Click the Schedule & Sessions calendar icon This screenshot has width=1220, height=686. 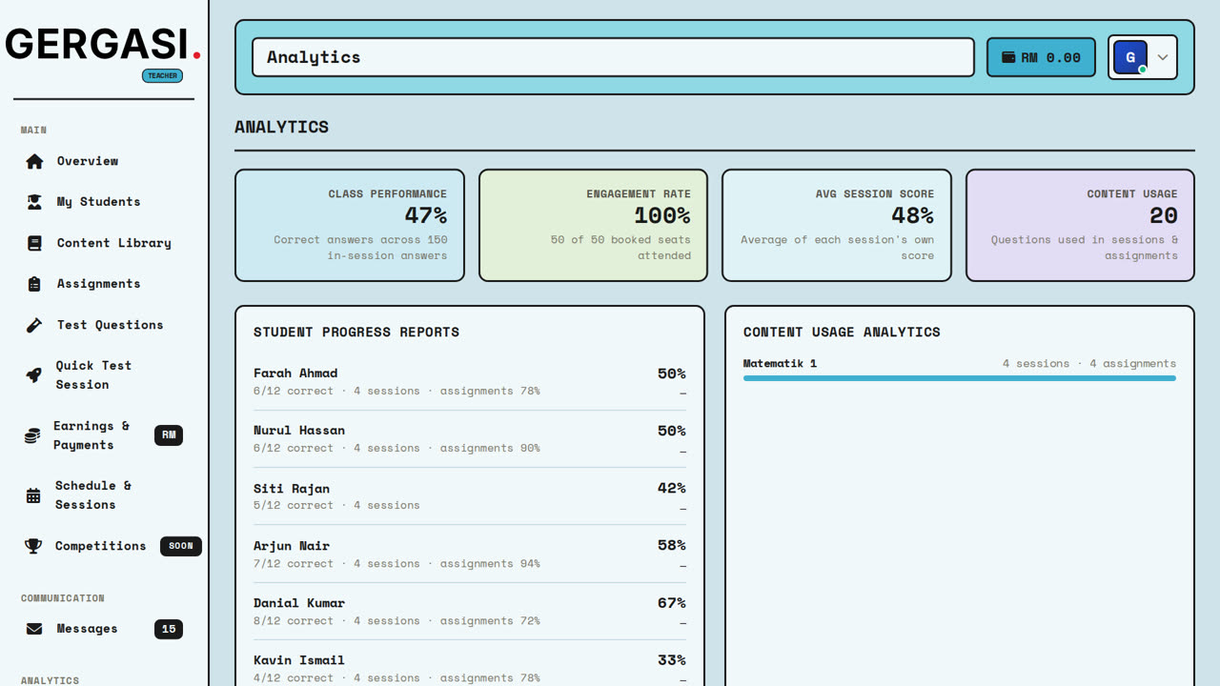pos(33,495)
